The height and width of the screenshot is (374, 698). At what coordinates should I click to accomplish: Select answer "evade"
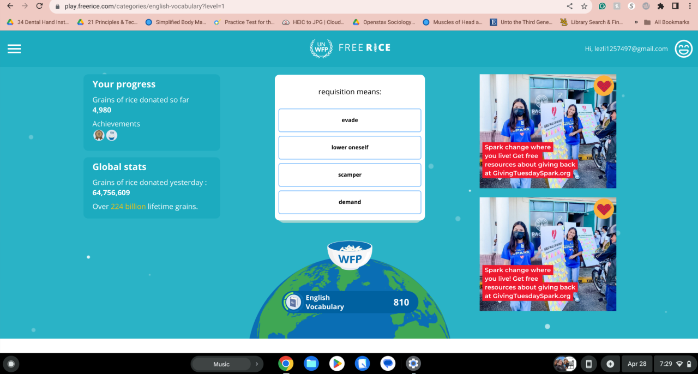(x=350, y=120)
